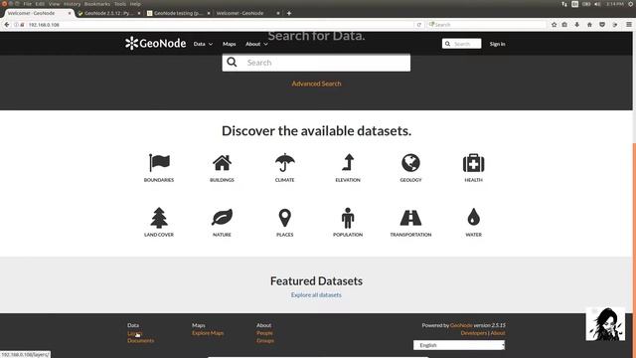Open the Boundaries flag category icon

pos(159,163)
